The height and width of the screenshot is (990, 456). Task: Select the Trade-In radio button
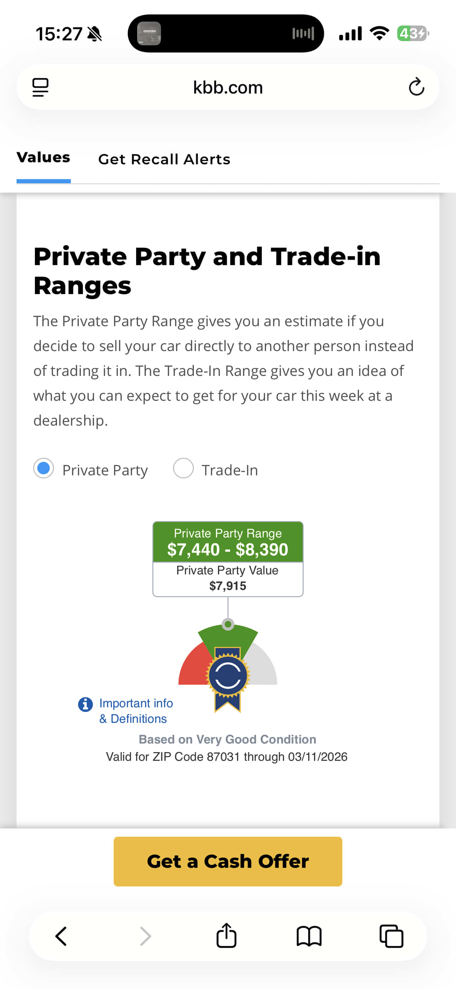[183, 469]
